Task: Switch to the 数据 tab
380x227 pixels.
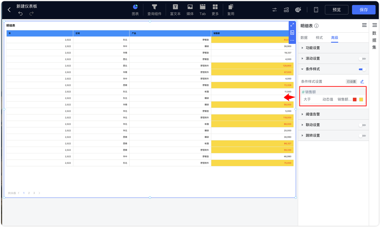Action: coord(304,38)
